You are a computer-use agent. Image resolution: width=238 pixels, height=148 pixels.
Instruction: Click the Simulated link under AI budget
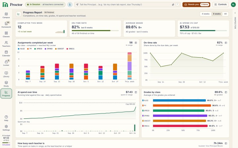[x=6, y=145]
